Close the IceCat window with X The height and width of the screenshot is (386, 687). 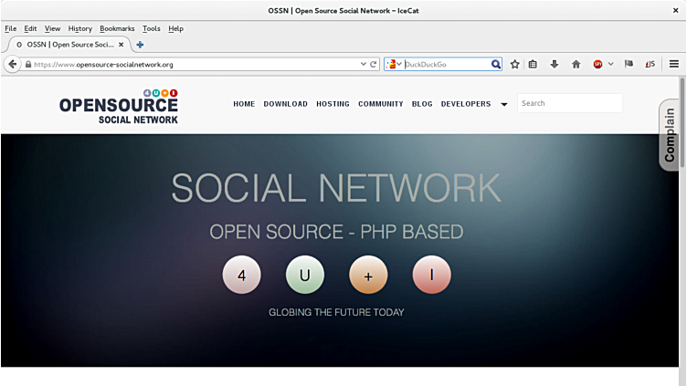click(x=676, y=11)
